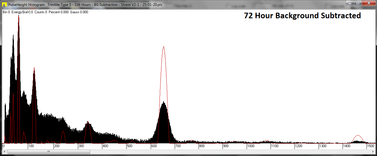Click the horizontal scrollbar right arrow

click(372, 152)
